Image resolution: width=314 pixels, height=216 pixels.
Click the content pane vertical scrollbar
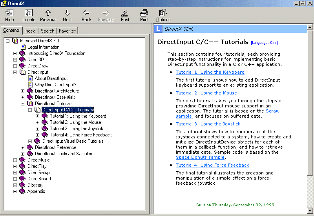pyautogui.click(x=310, y=118)
